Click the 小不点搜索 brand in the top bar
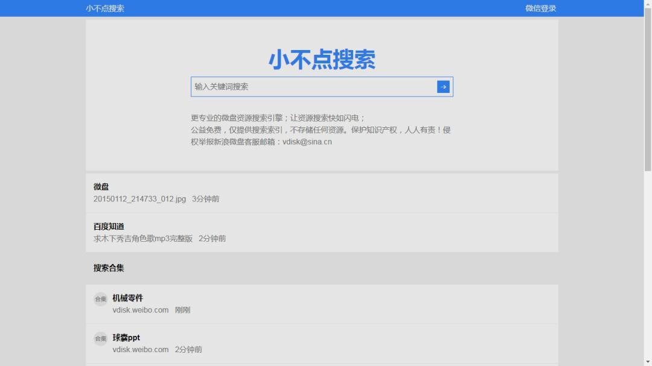The width and height of the screenshot is (652, 366). (x=105, y=8)
